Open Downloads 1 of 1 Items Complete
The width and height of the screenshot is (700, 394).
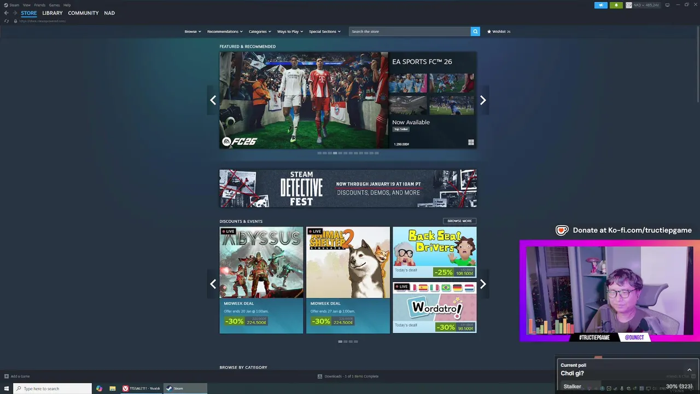click(351, 376)
